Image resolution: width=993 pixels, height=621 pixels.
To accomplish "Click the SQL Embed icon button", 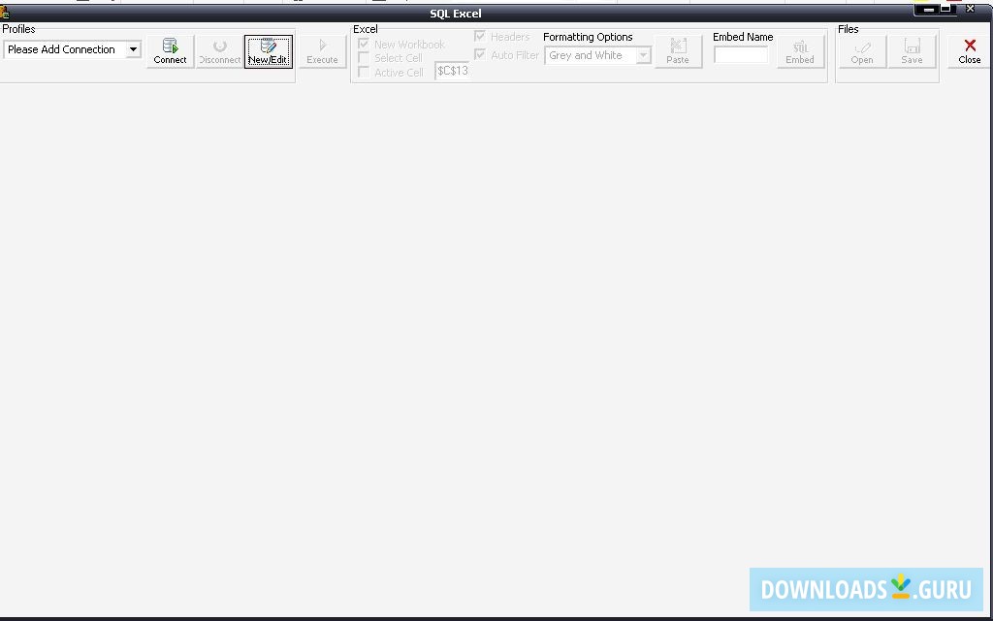I will click(800, 51).
